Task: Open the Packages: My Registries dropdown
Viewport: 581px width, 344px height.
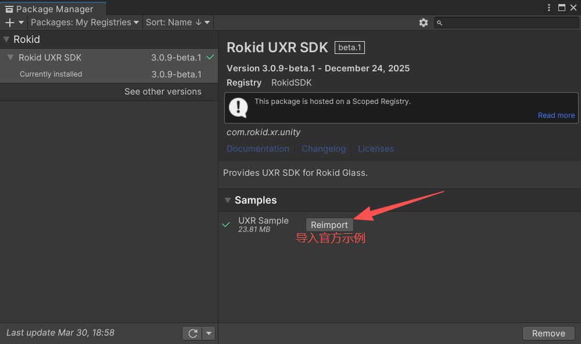Action: [85, 22]
